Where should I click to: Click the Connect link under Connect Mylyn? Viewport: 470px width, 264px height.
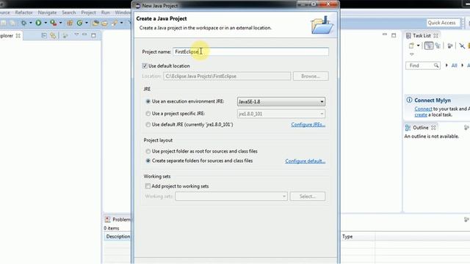point(423,109)
